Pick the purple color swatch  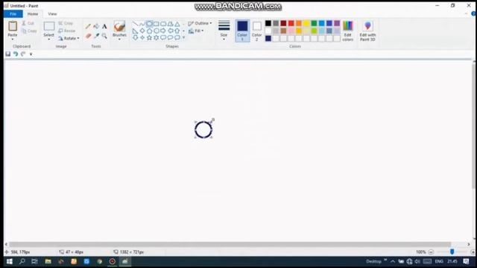[337, 23]
